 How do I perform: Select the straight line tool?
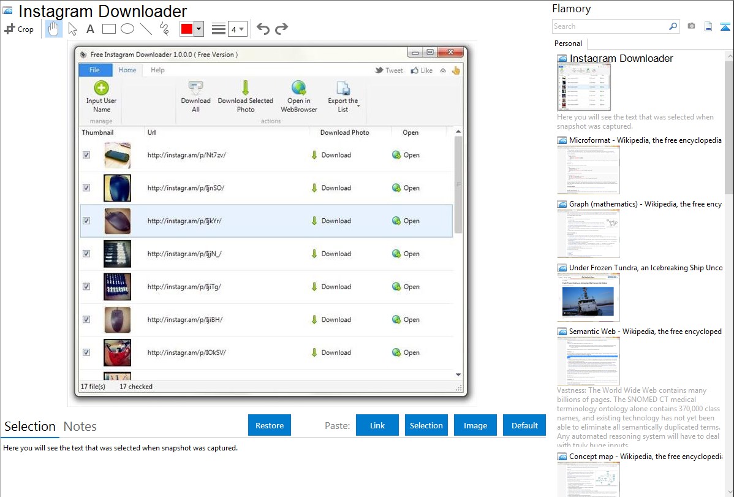pyautogui.click(x=145, y=29)
